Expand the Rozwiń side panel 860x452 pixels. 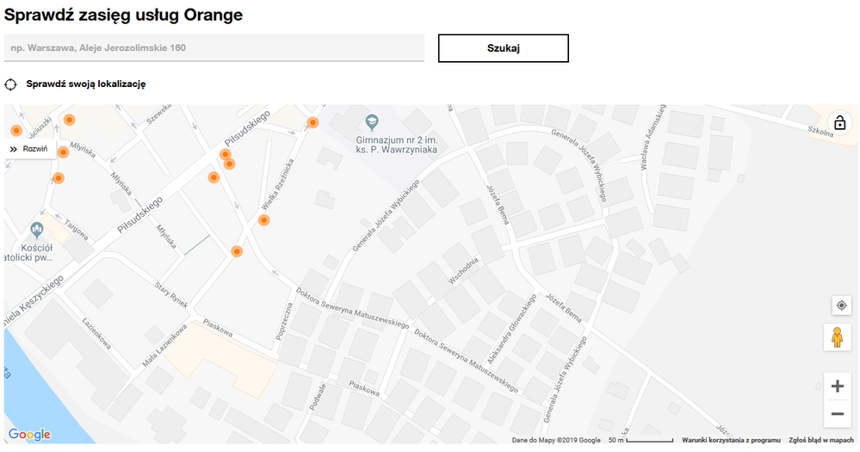[29, 149]
